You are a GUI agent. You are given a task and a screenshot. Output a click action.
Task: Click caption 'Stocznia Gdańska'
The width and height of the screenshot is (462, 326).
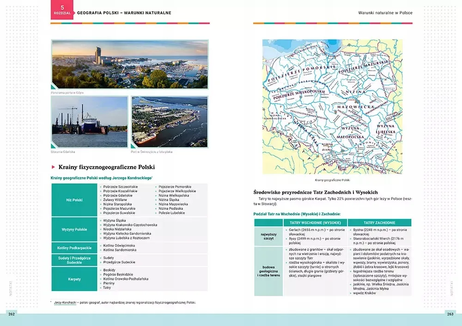click(x=63, y=152)
